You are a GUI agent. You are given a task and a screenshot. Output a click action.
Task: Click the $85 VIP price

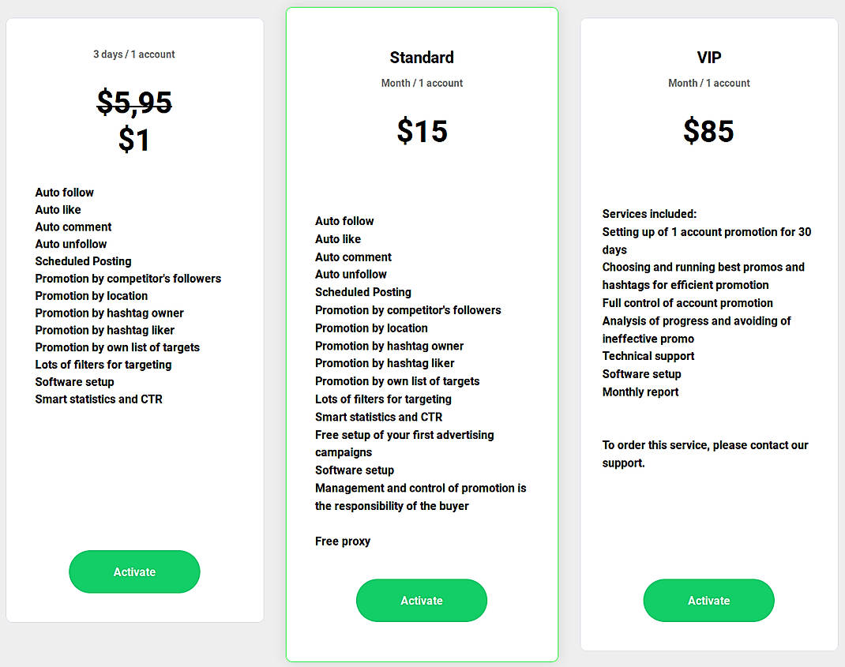coord(708,131)
